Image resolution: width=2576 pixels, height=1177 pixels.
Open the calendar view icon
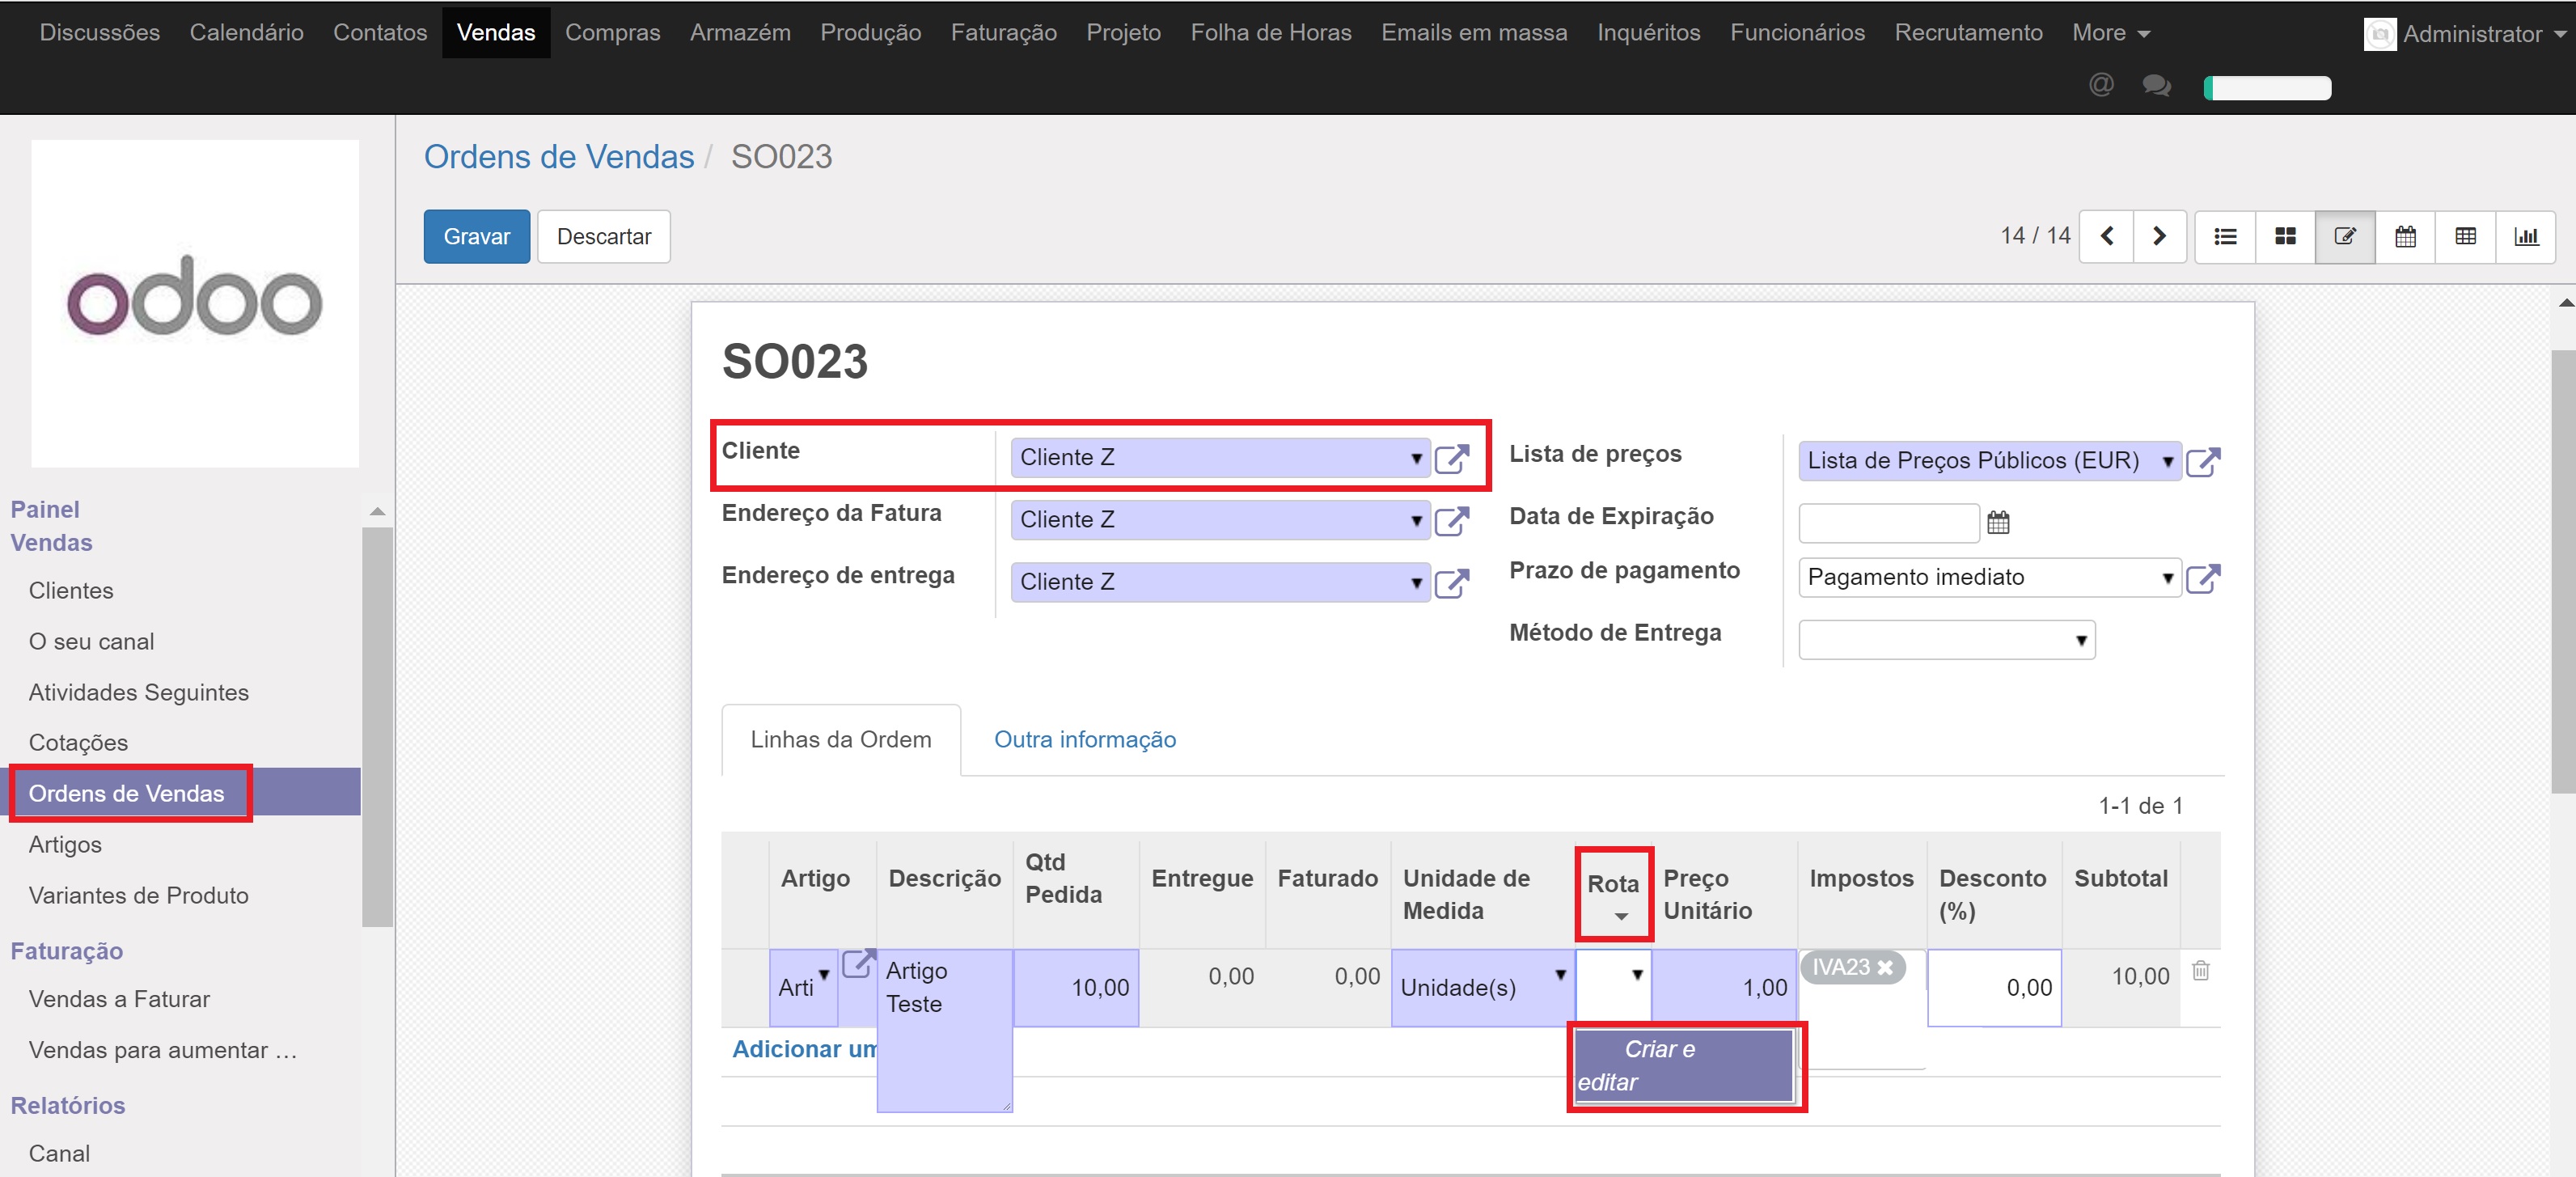[x=2405, y=237]
